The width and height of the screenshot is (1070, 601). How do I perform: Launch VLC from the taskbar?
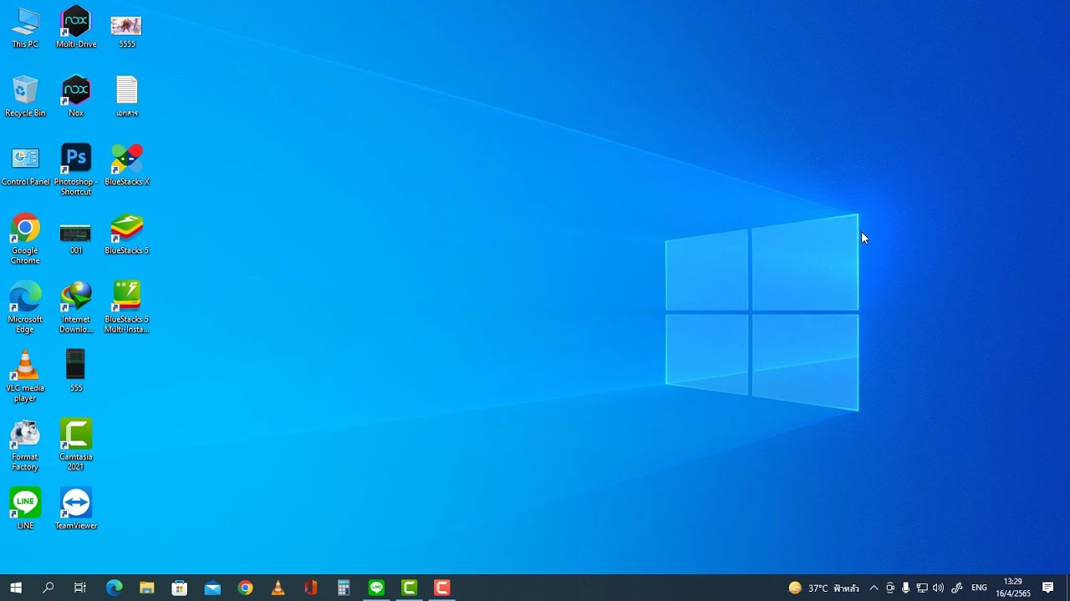click(x=278, y=588)
